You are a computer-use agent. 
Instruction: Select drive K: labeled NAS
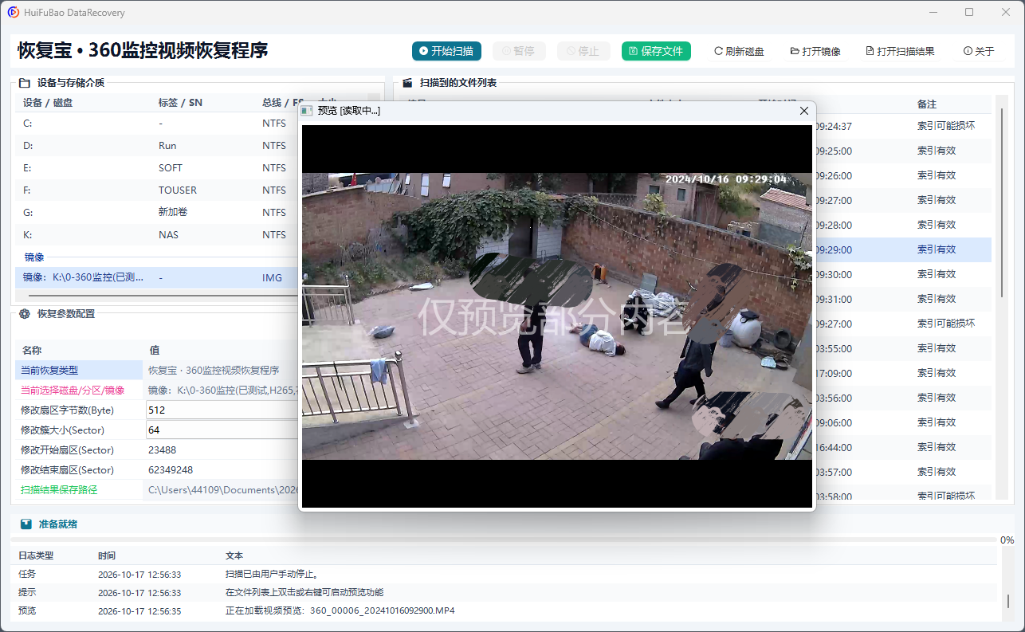[157, 235]
